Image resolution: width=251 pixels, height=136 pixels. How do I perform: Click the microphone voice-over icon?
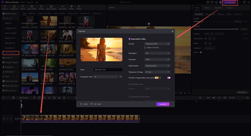(200, 98)
